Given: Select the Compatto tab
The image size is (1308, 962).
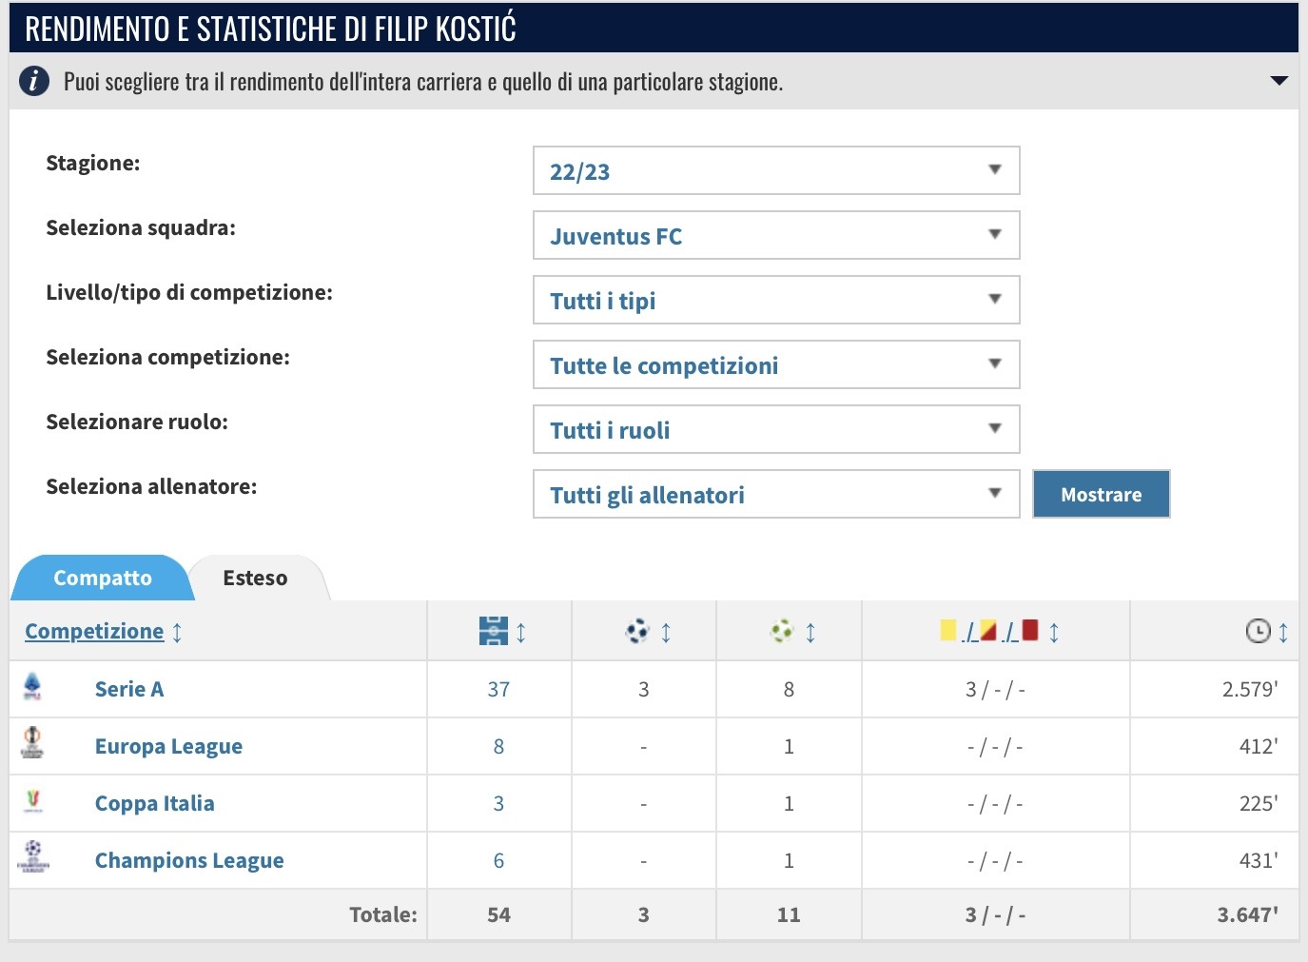Looking at the screenshot, I should [x=103, y=579].
